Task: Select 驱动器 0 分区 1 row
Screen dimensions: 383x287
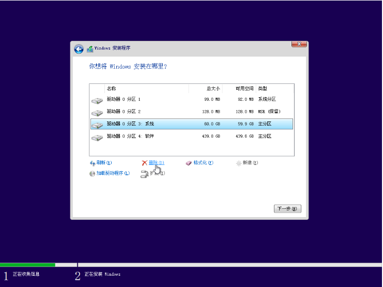Action: point(192,99)
